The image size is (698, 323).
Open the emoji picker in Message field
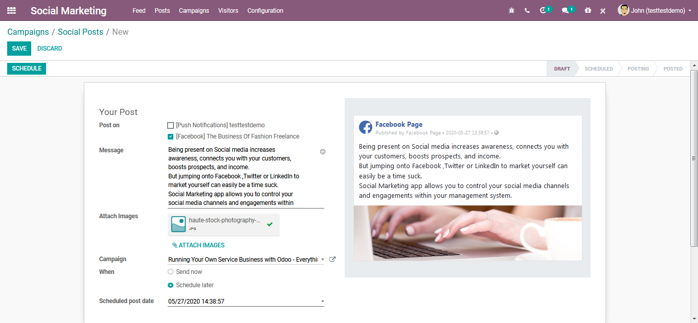pyautogui.click(x=323, y=152)
